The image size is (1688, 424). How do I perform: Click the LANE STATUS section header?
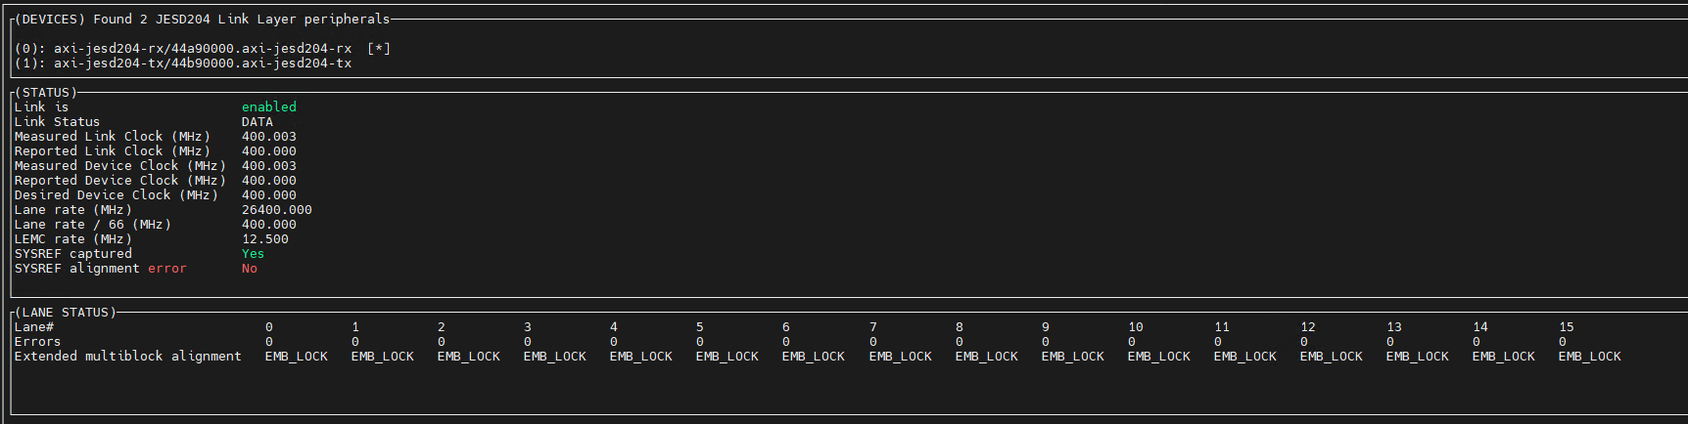[x=66, y=313]
